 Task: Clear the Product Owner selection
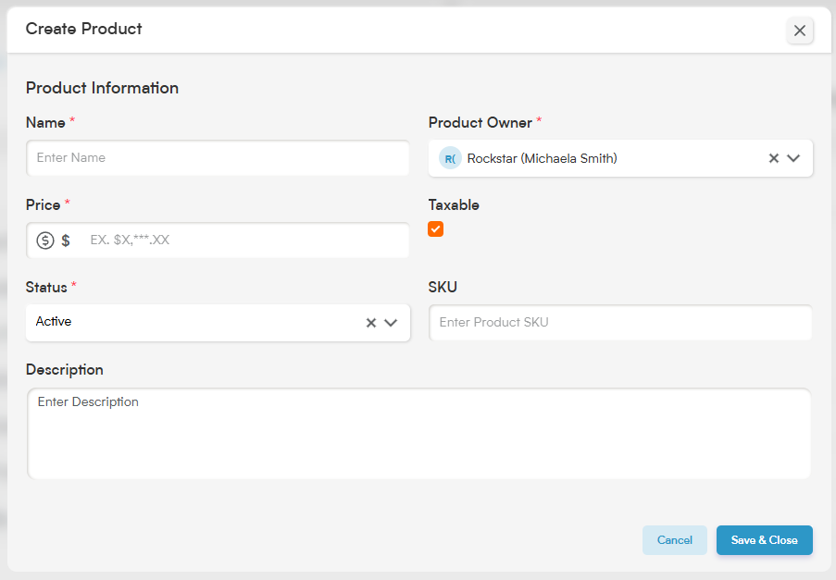[774, 158]
